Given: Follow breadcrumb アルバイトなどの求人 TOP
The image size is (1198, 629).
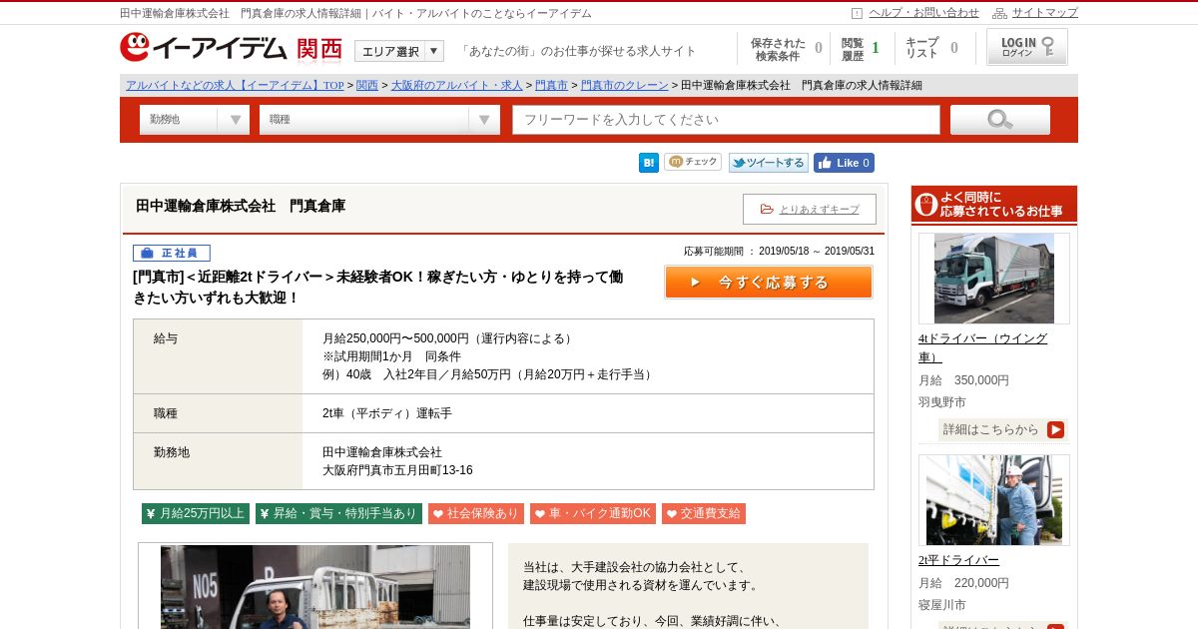Looking at the screenshot, I should click(x=235, y=86).
